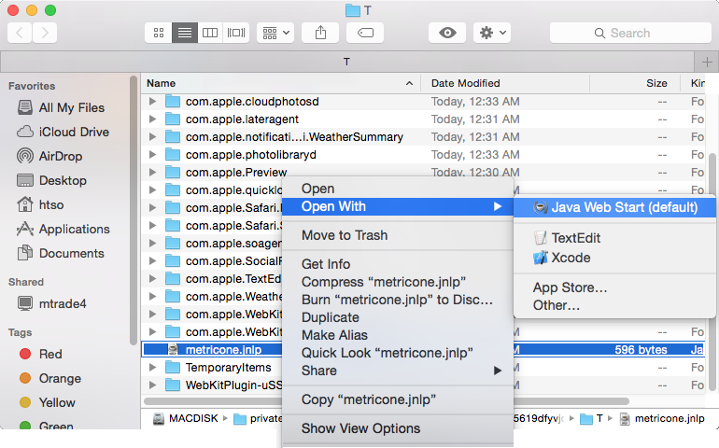The width and height of the screenshot is (719, 448).
Task: Open All My Files in sidebar
Action: pyautogui.click(x=61, y=107)
